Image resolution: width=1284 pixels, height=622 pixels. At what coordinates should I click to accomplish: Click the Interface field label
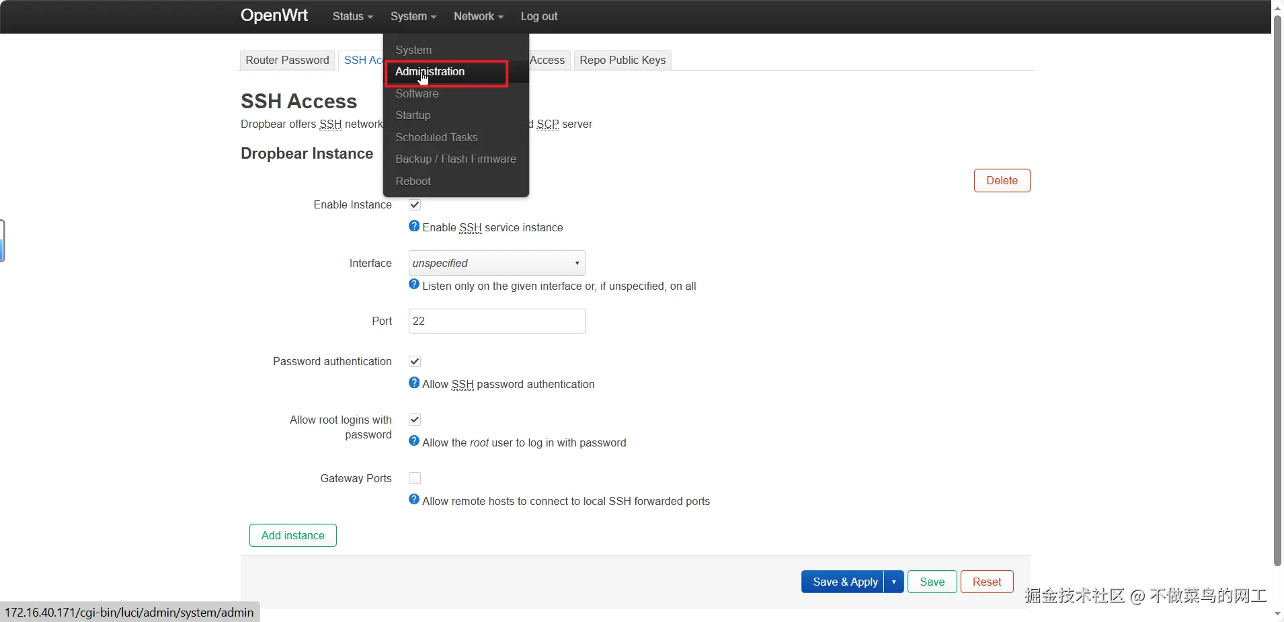pyautogui.click(x=370, y=263)
